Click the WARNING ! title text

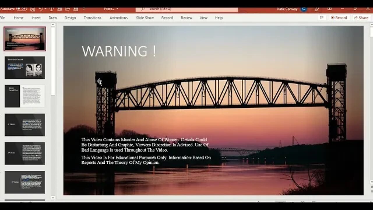[x=119, y=51]
